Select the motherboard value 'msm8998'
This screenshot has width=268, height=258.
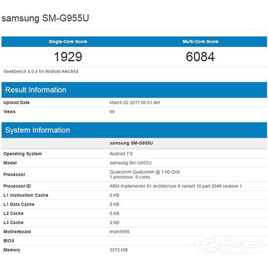click(119, 232)
